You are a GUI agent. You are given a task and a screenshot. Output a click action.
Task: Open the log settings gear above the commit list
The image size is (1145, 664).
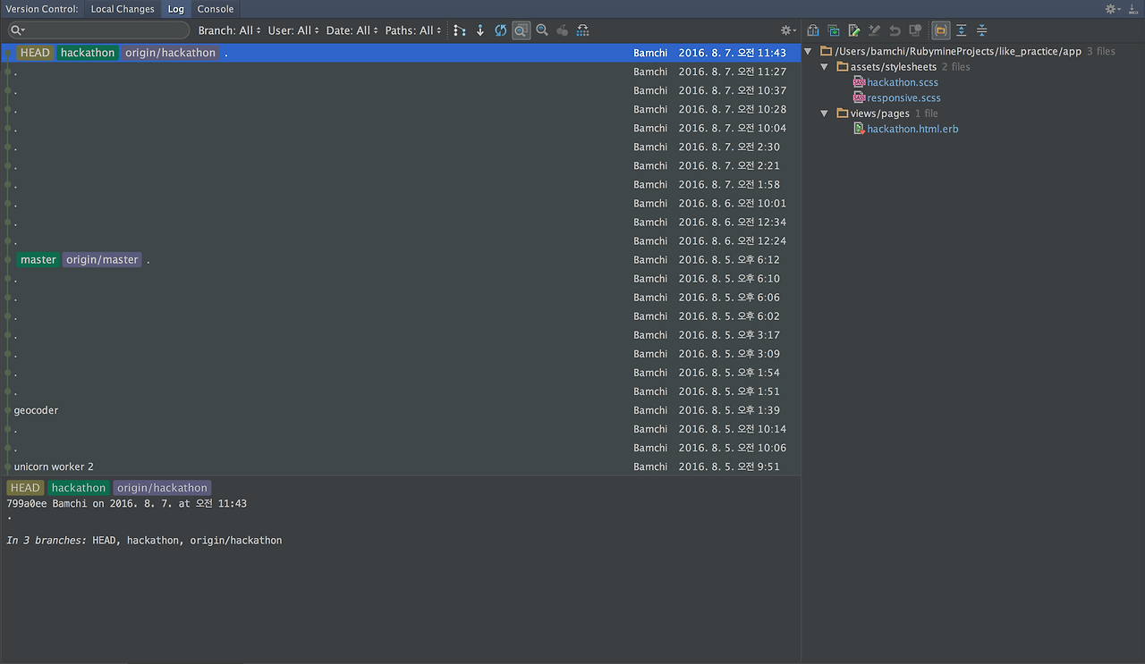[788, 30]
